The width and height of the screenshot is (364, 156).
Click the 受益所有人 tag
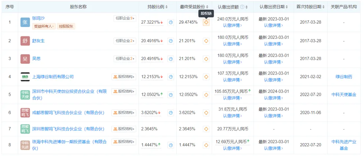pos(44,26)
